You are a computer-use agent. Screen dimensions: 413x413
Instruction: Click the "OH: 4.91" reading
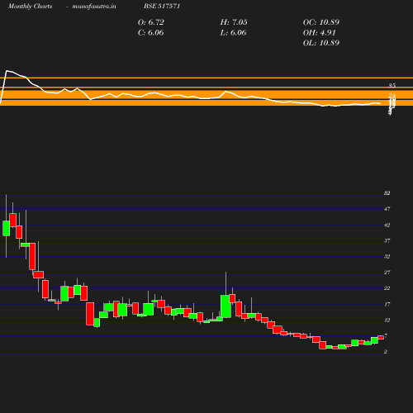[320, 33]
